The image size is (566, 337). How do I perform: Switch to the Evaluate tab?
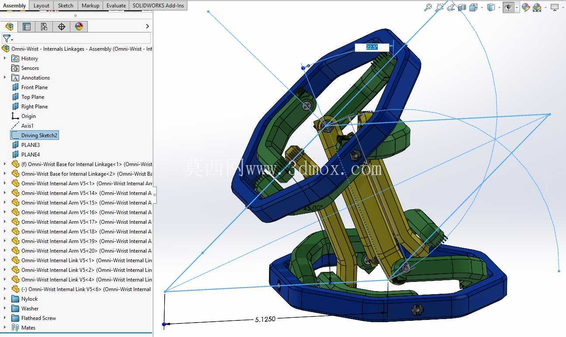pos(116,6)
